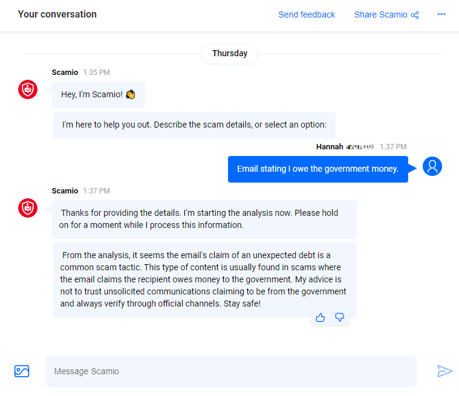Click the Thursday date separator
Image resolution: width=459 pixels, height=396 pixels.
pos(230,53)
